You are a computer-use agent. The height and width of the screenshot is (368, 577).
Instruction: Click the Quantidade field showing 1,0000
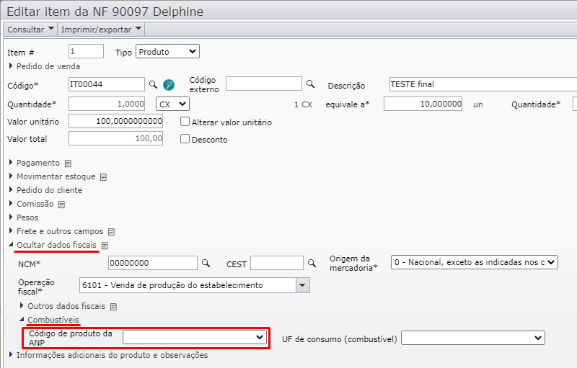point(107,104)
